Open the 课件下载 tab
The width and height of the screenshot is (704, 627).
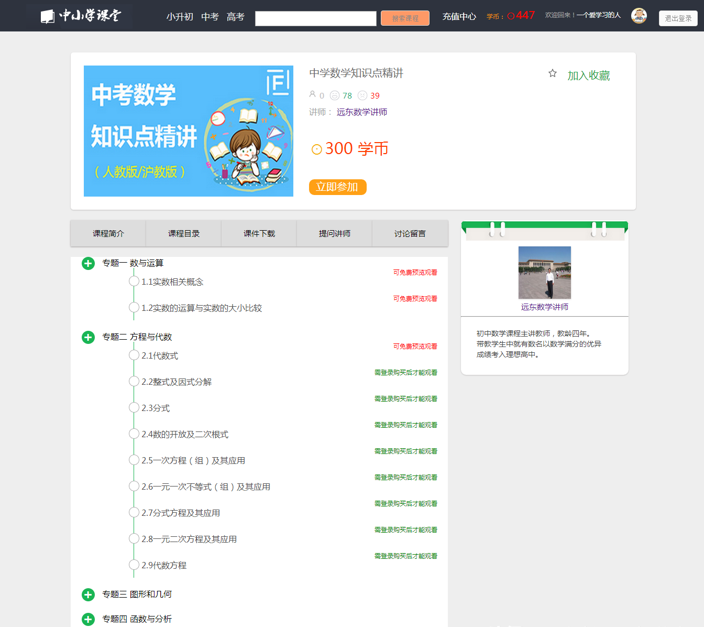tap(259, 233)
